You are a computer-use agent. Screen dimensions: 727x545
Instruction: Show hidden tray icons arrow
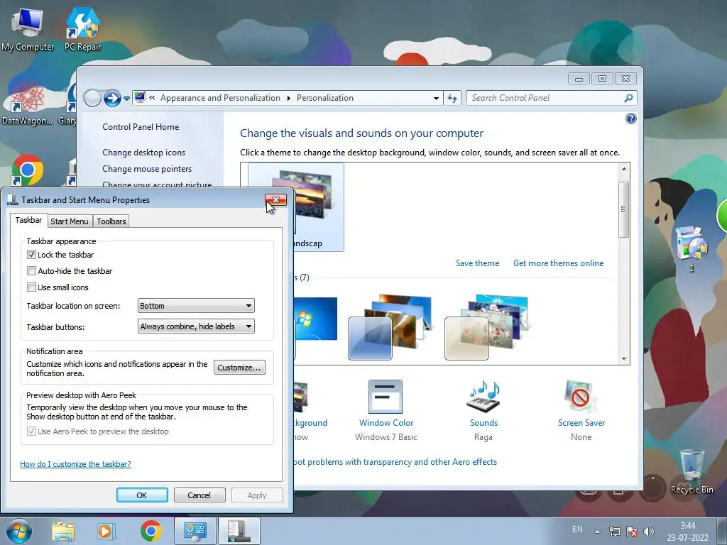[x=598, y=532]
